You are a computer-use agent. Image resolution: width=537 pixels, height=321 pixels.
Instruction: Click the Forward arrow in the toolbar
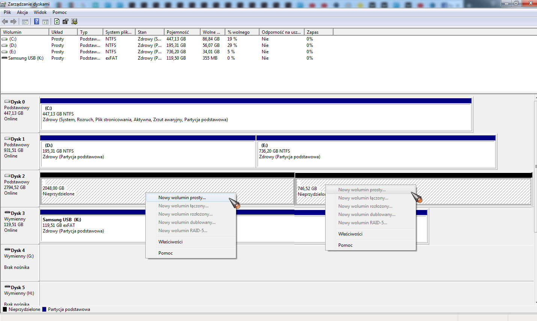tap(14, 22)
